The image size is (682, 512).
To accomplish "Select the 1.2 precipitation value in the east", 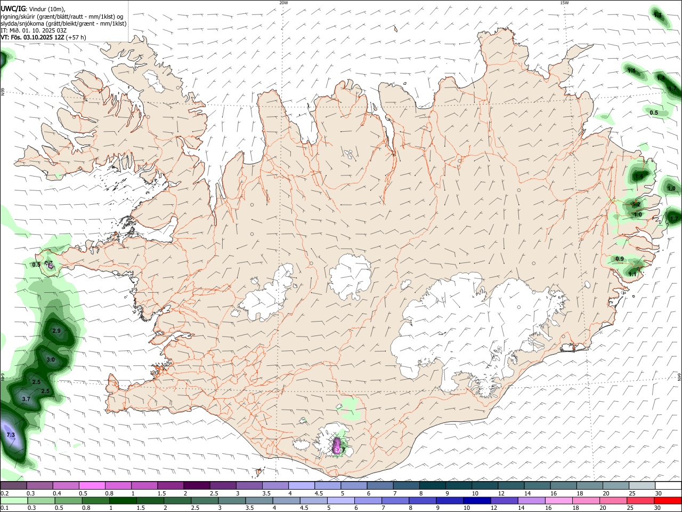I will pos(636,204).
